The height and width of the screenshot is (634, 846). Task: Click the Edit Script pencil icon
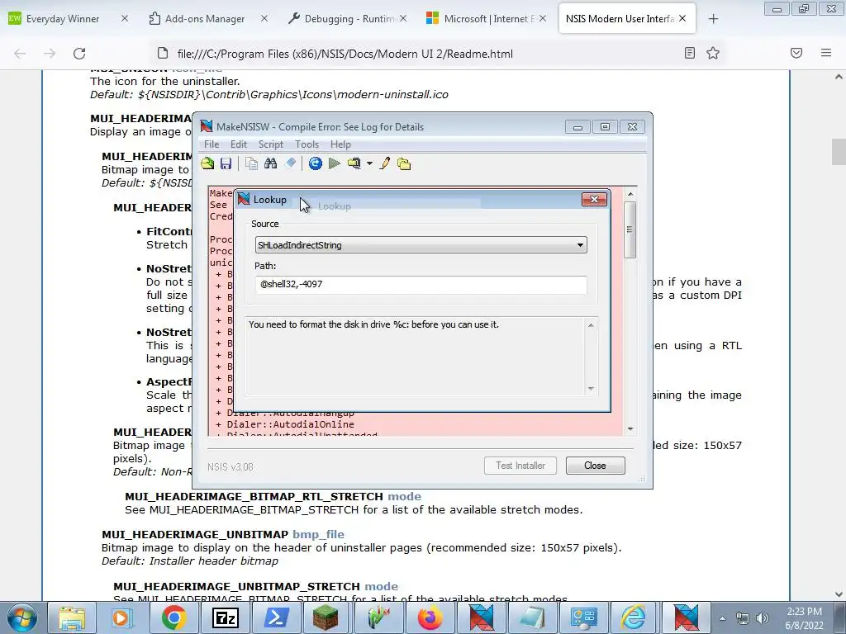(x=385, y=163)
